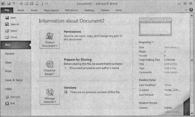Viewport: 195px width, 117px height.
Task: Click the 'Related People' section label
Action: [148, 103]
